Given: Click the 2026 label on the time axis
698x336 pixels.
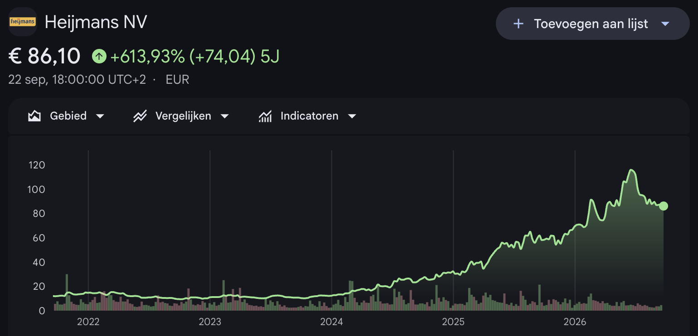Looking at the screenshot, I should point(575,322).
